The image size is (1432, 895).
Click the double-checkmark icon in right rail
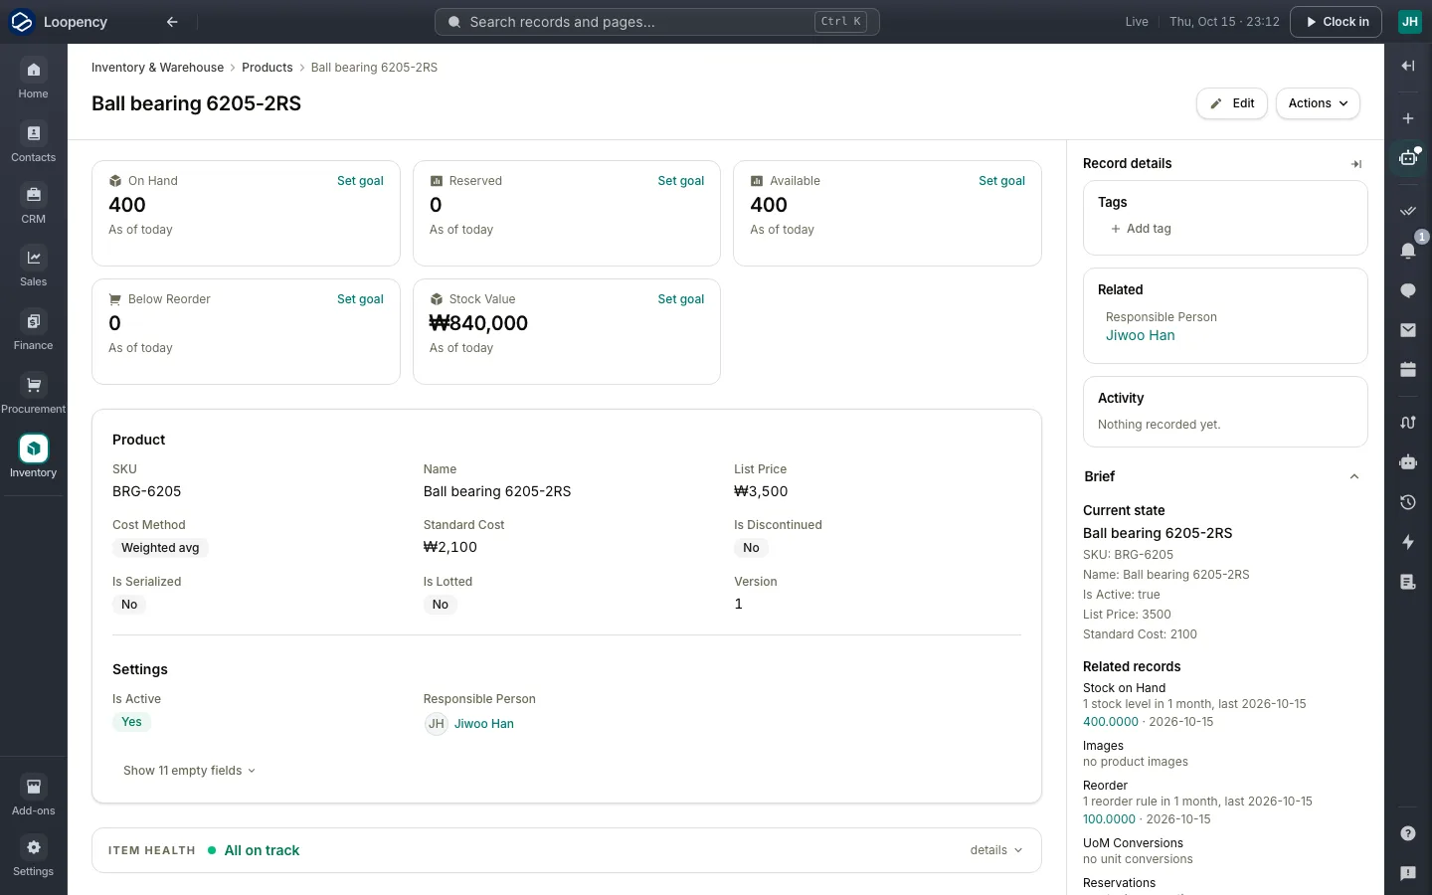[1408, 211]
